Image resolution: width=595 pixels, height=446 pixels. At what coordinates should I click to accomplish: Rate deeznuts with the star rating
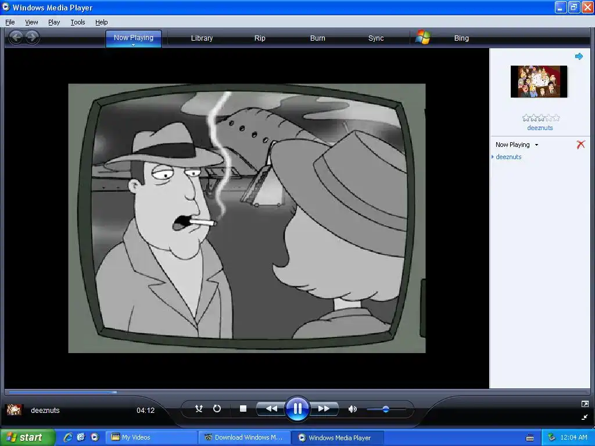pos(541,118)
